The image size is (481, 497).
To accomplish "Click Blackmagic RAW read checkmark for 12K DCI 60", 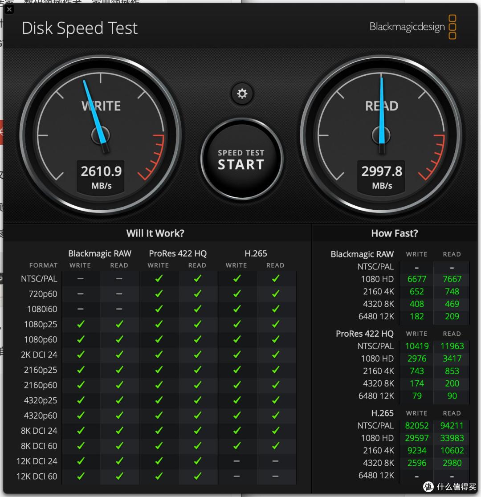I will [x=119, y=476].
